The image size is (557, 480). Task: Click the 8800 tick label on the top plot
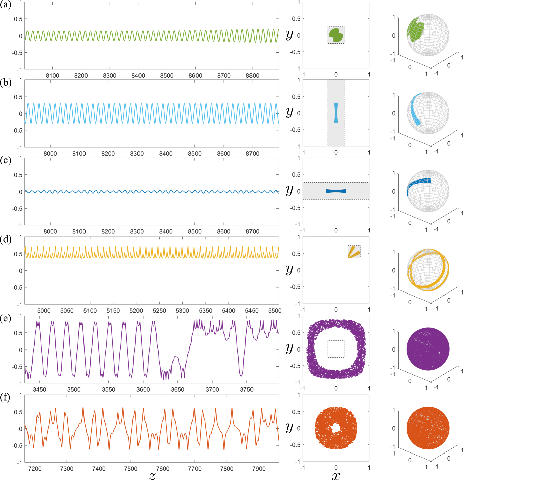click(252, 76)
